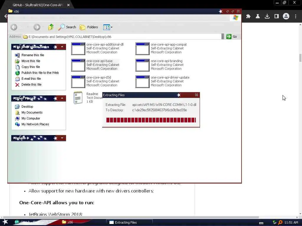This screenshot has width=302, height=226.
Task: Expand the Details panel
Action: 62,138
